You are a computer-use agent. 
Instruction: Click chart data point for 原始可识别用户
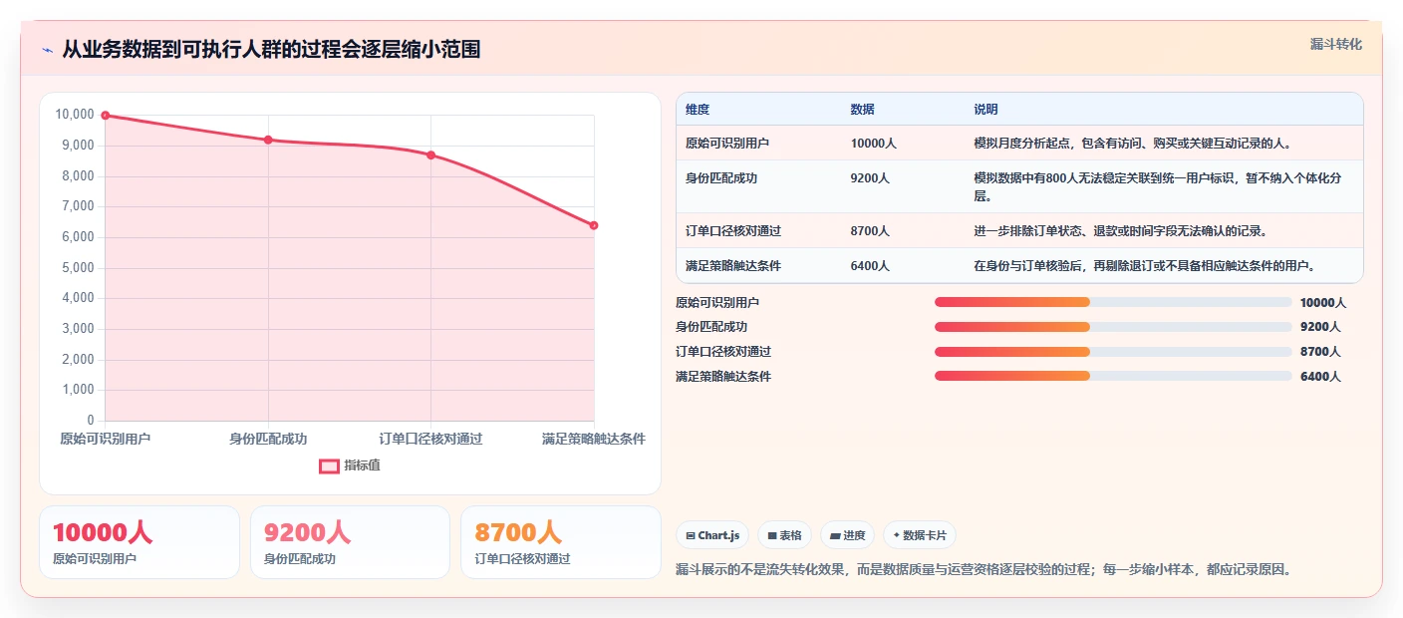coord(106,116)
